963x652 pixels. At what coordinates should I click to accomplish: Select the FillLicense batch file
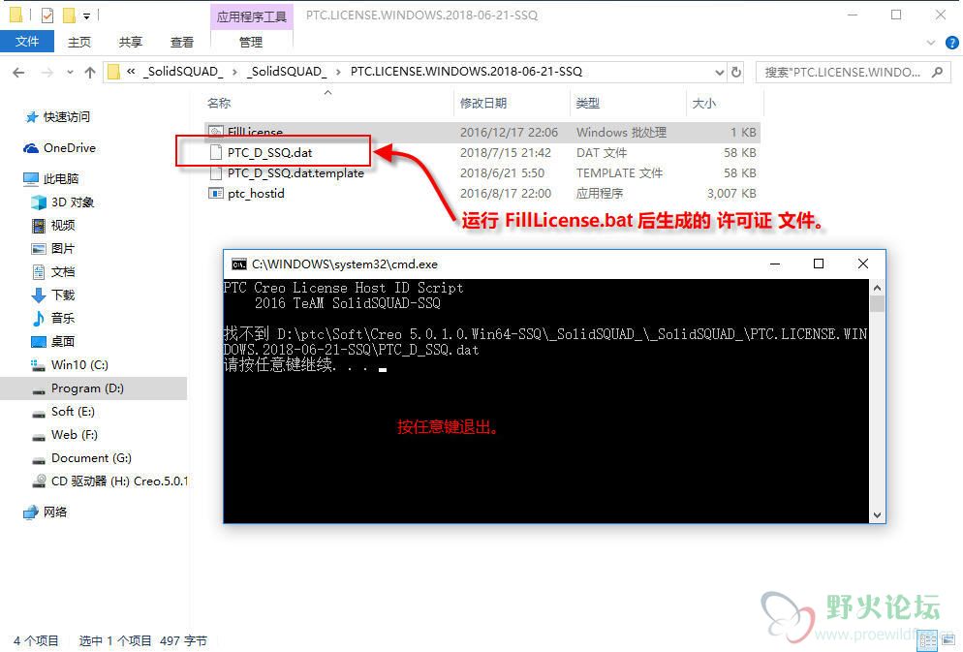click(482, 132)
